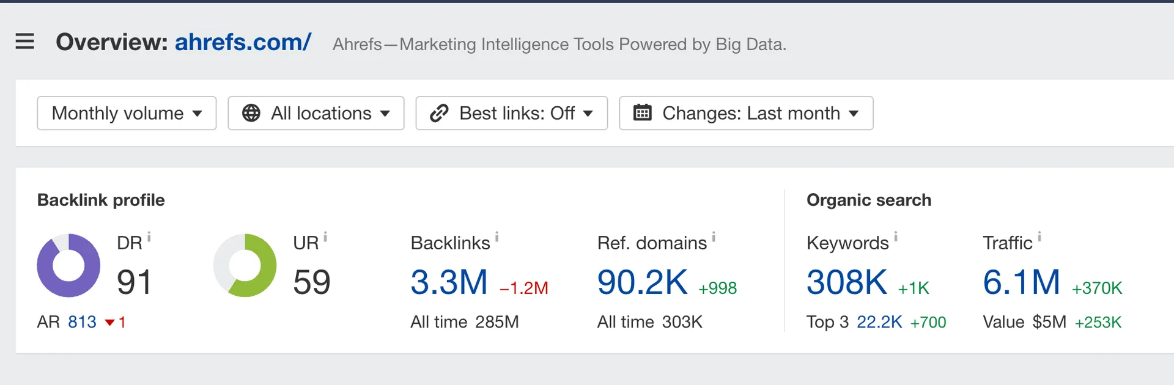Image resolution: width=1174 pixels, height=385 pixels.
Task: Click the info icon next to Backlinks
Action: point(497,235)
